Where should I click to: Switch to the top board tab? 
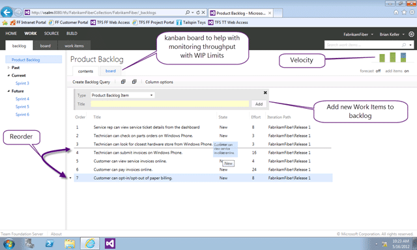coord(45,46)
